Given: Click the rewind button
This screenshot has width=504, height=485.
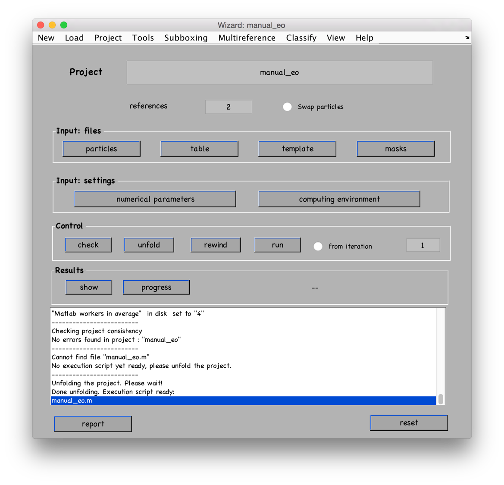Looking at the screenshot, I should (216, 245).
